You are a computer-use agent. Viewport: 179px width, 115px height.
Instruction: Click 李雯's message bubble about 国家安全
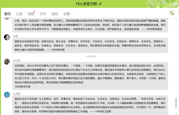88,45
